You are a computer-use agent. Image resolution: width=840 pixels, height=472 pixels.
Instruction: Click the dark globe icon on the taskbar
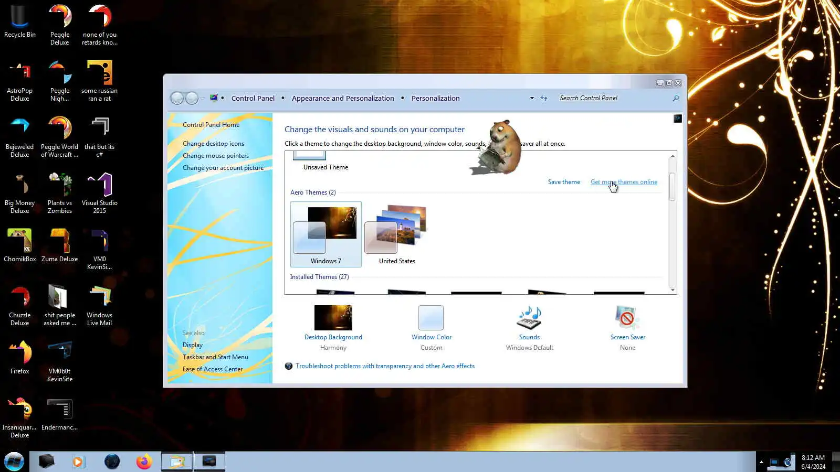(112, 462)
